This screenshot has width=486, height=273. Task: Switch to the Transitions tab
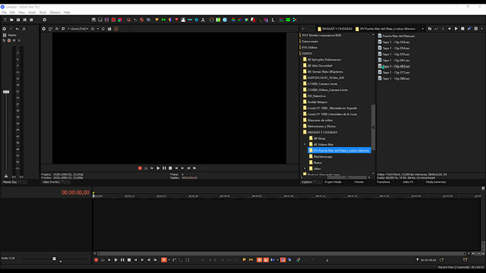[x=383, y=182]
